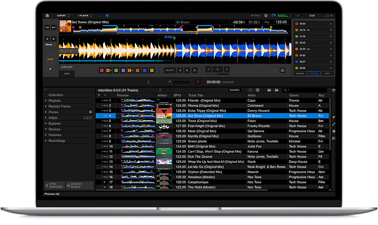Click the red record button
378x225 pixels.
click(x=198, y=82)
